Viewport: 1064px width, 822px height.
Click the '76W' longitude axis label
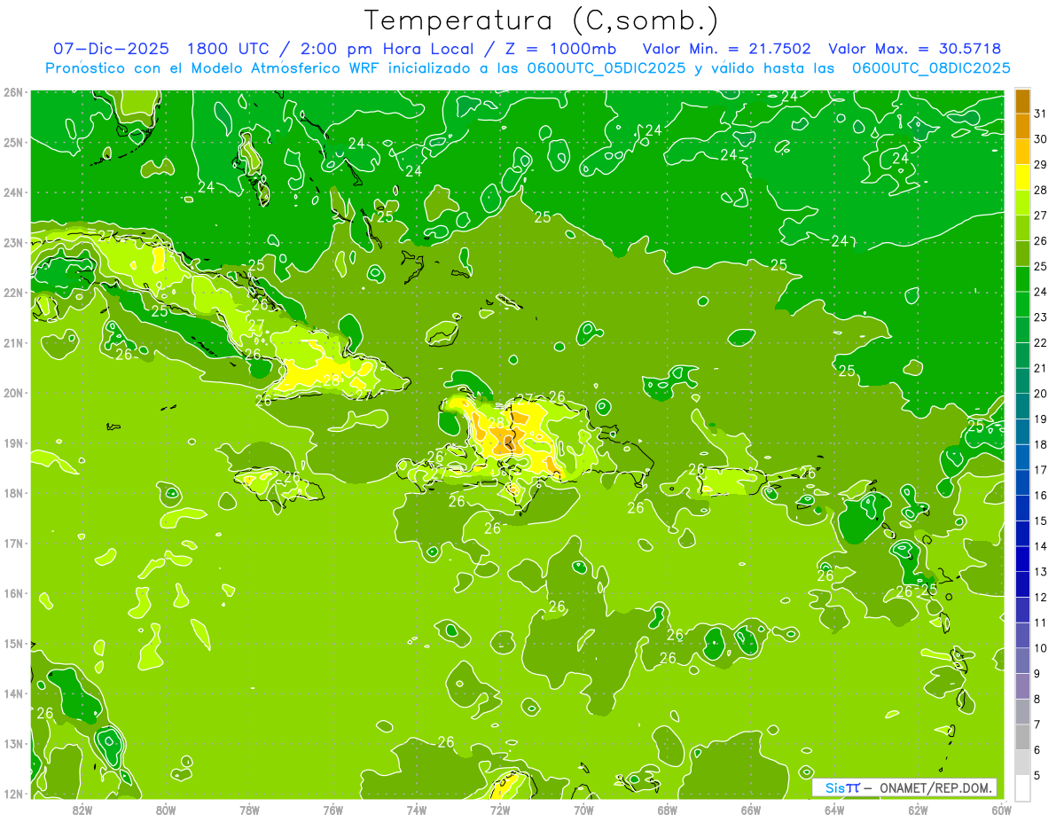(333, 810)
